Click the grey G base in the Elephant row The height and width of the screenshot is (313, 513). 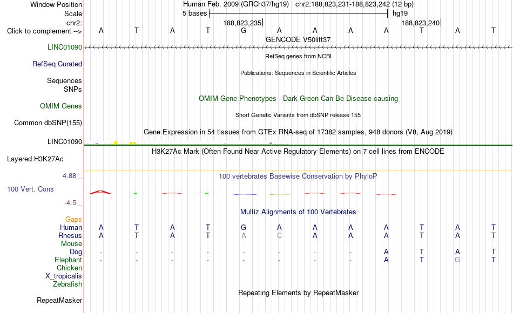(457, 260)
